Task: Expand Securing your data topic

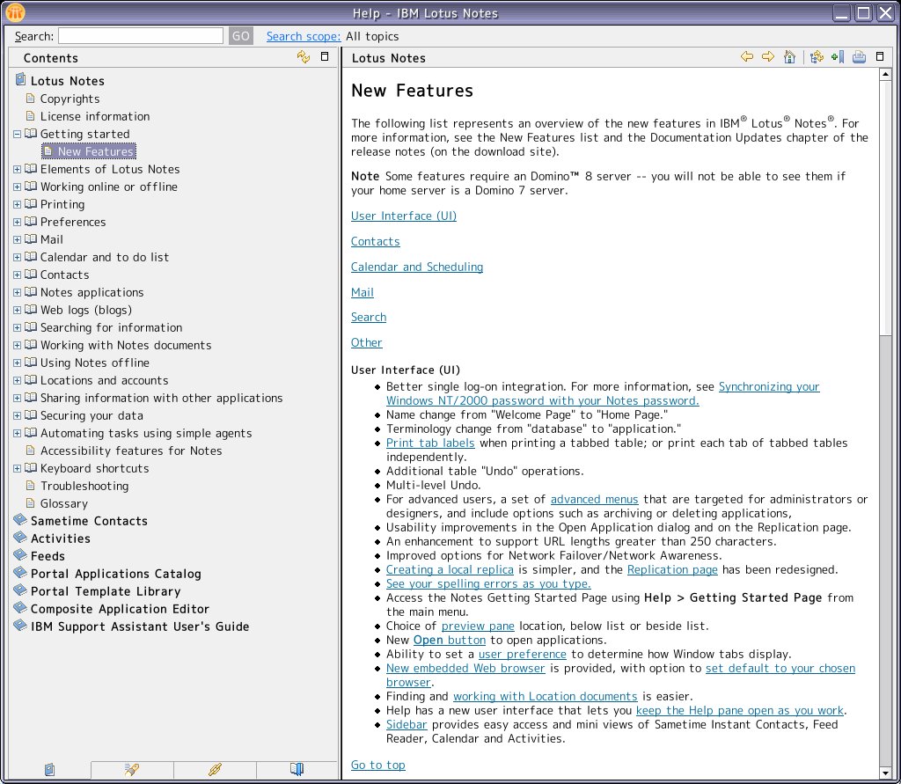Action: point(18,415)
